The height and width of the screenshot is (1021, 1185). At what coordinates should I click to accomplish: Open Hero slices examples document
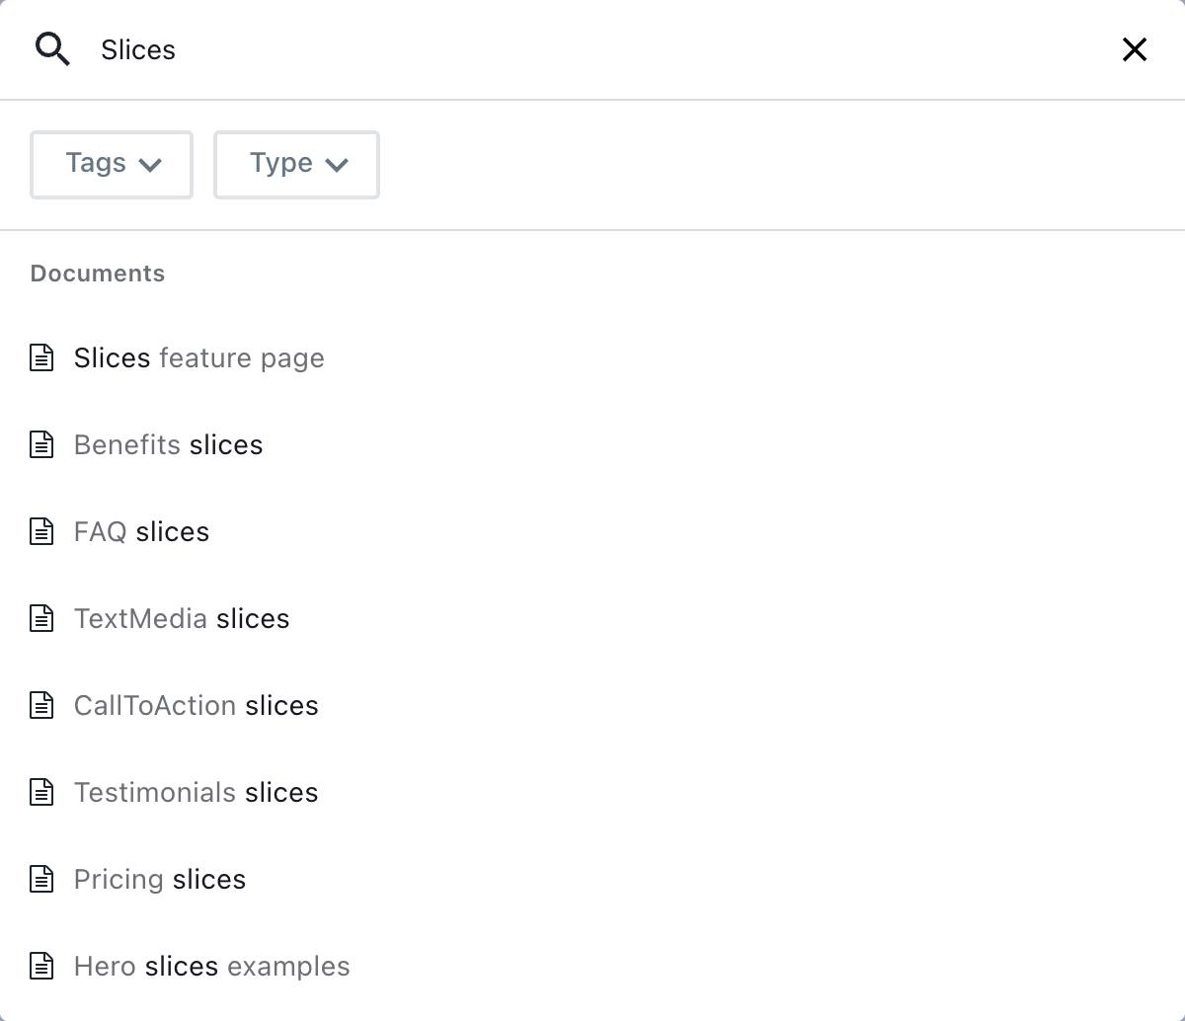pos(211,966)
